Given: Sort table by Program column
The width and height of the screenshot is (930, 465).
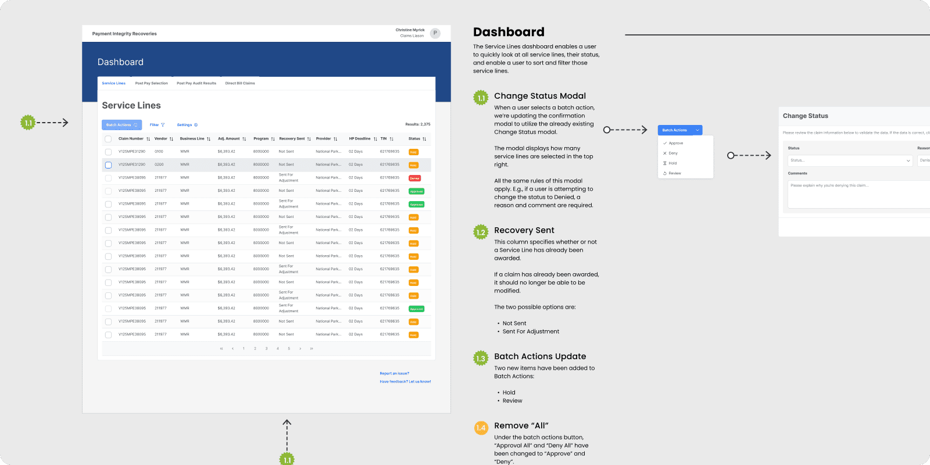Looking at the screenshot, I should point(273,139).
